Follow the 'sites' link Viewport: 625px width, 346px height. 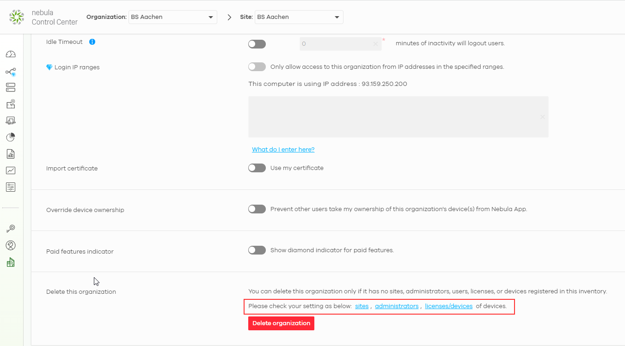362,306
